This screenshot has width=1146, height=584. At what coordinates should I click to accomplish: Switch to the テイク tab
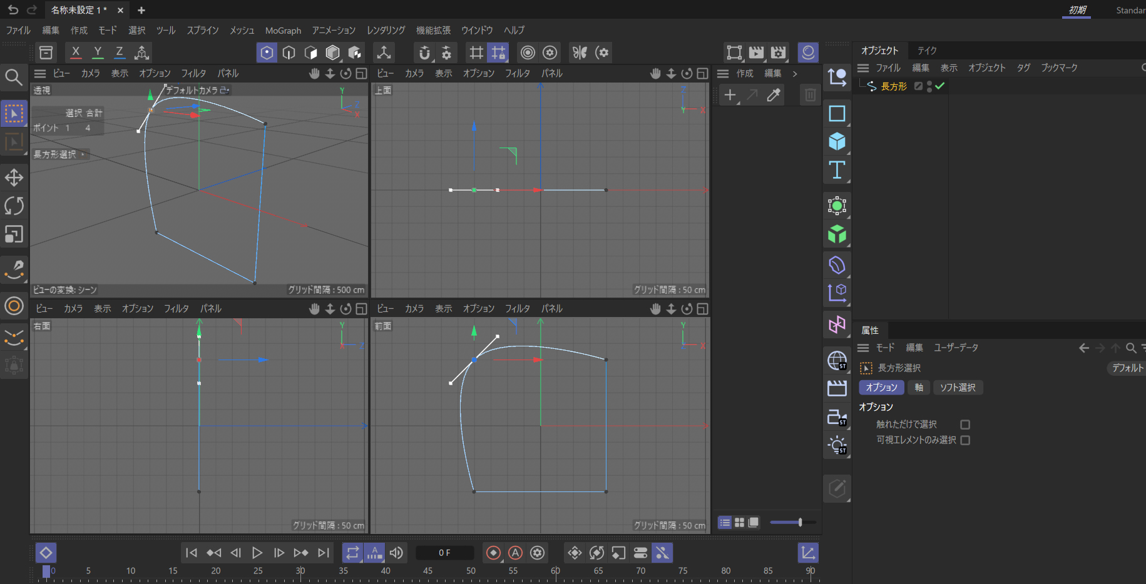927,51
